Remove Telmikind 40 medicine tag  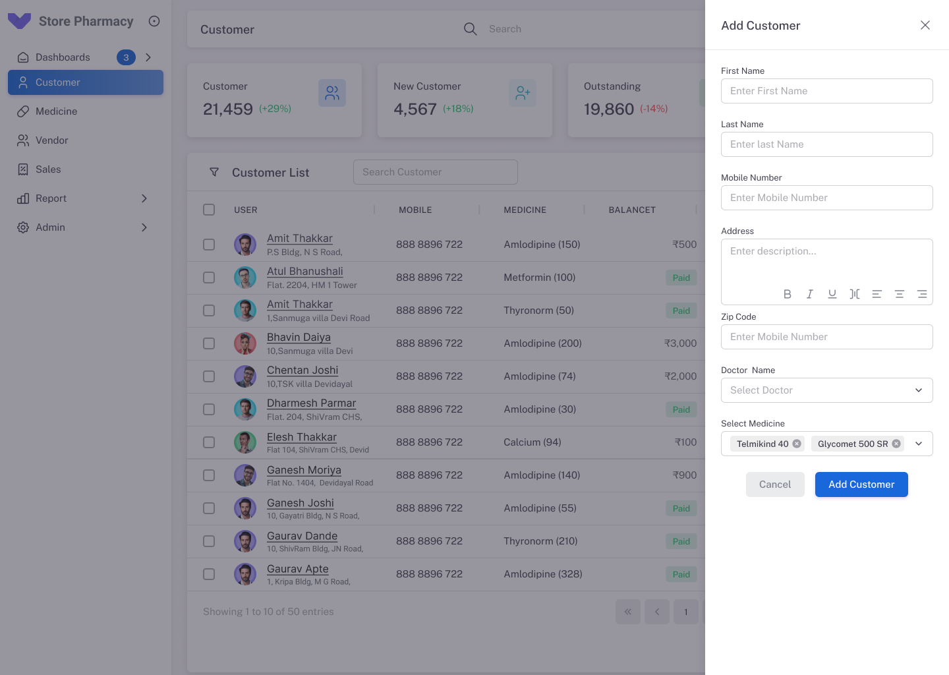(x=797, y=444)
